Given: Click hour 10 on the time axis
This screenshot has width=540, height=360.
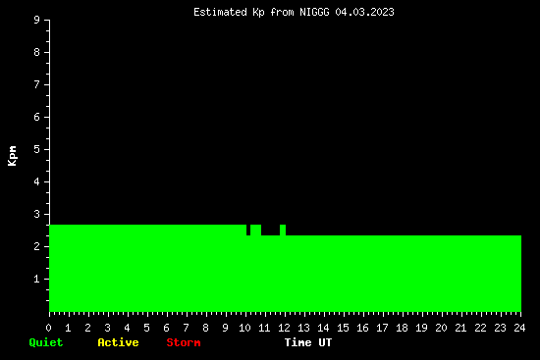Looking at the screenshot, I should pos(244,328).
